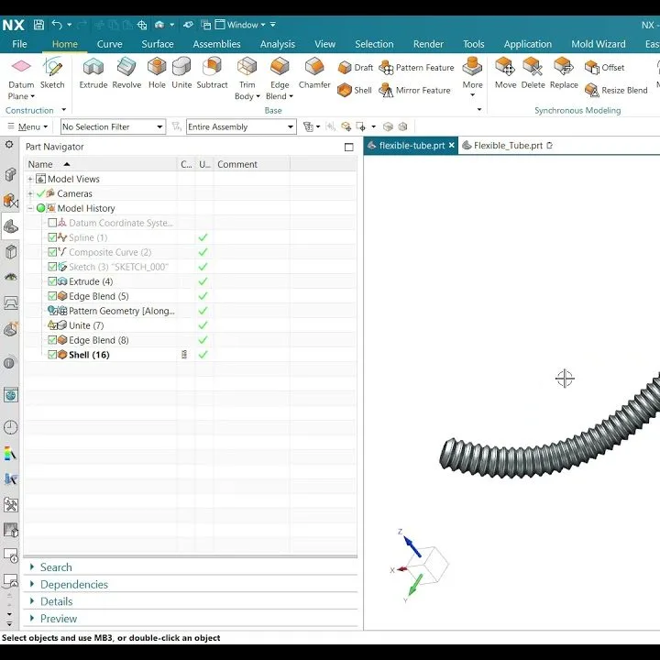Open the Window menu in title bar
This screenshot has height=660, width=660.
click(240, 25)
